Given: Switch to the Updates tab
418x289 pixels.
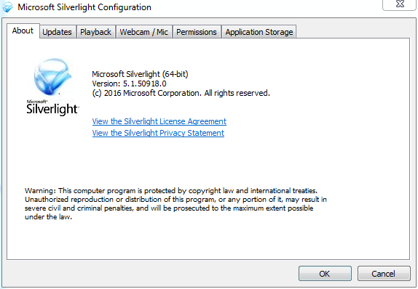Looking at the screenshot, I should (x=58, y=32).
